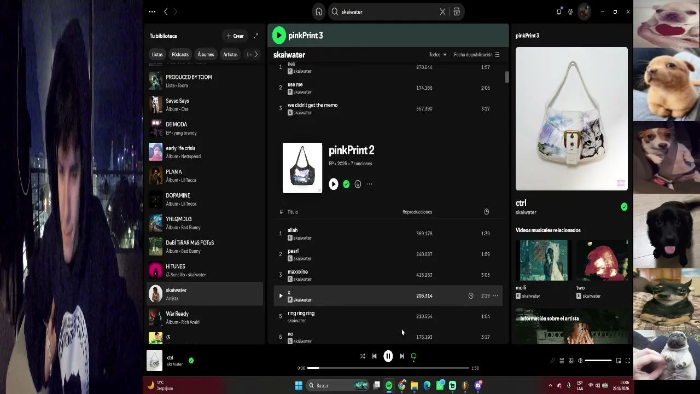Expand Tu biblioteca to full view
700x394 pixels.
coord(255,36)
